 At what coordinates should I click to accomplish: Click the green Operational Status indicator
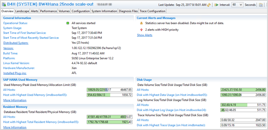pos(67,23)
